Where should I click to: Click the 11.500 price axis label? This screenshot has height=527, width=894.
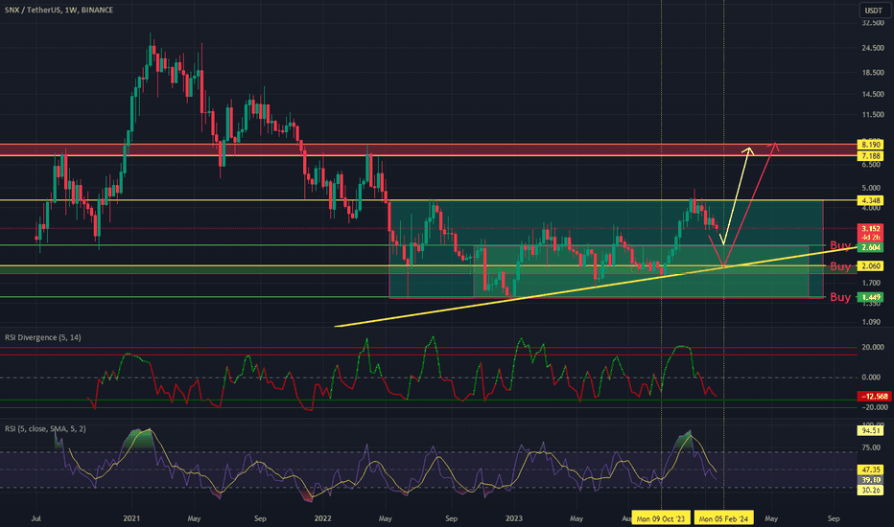pyautogui.click(x=873, y=115)
